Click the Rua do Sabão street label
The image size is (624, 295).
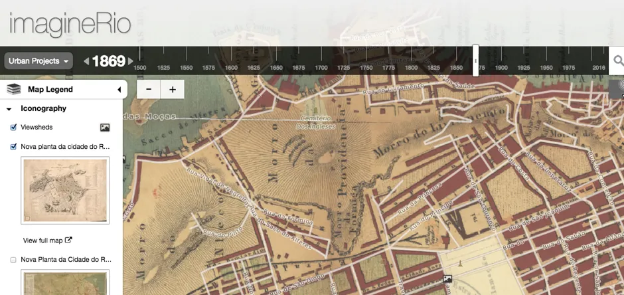(564, 242)
